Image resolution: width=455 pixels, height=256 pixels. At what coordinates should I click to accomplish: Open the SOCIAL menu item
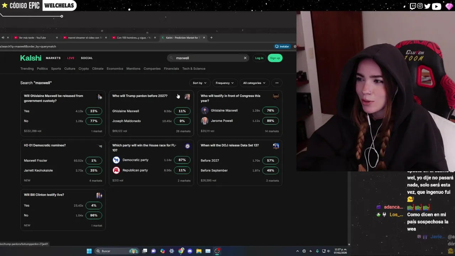[87, 58]
